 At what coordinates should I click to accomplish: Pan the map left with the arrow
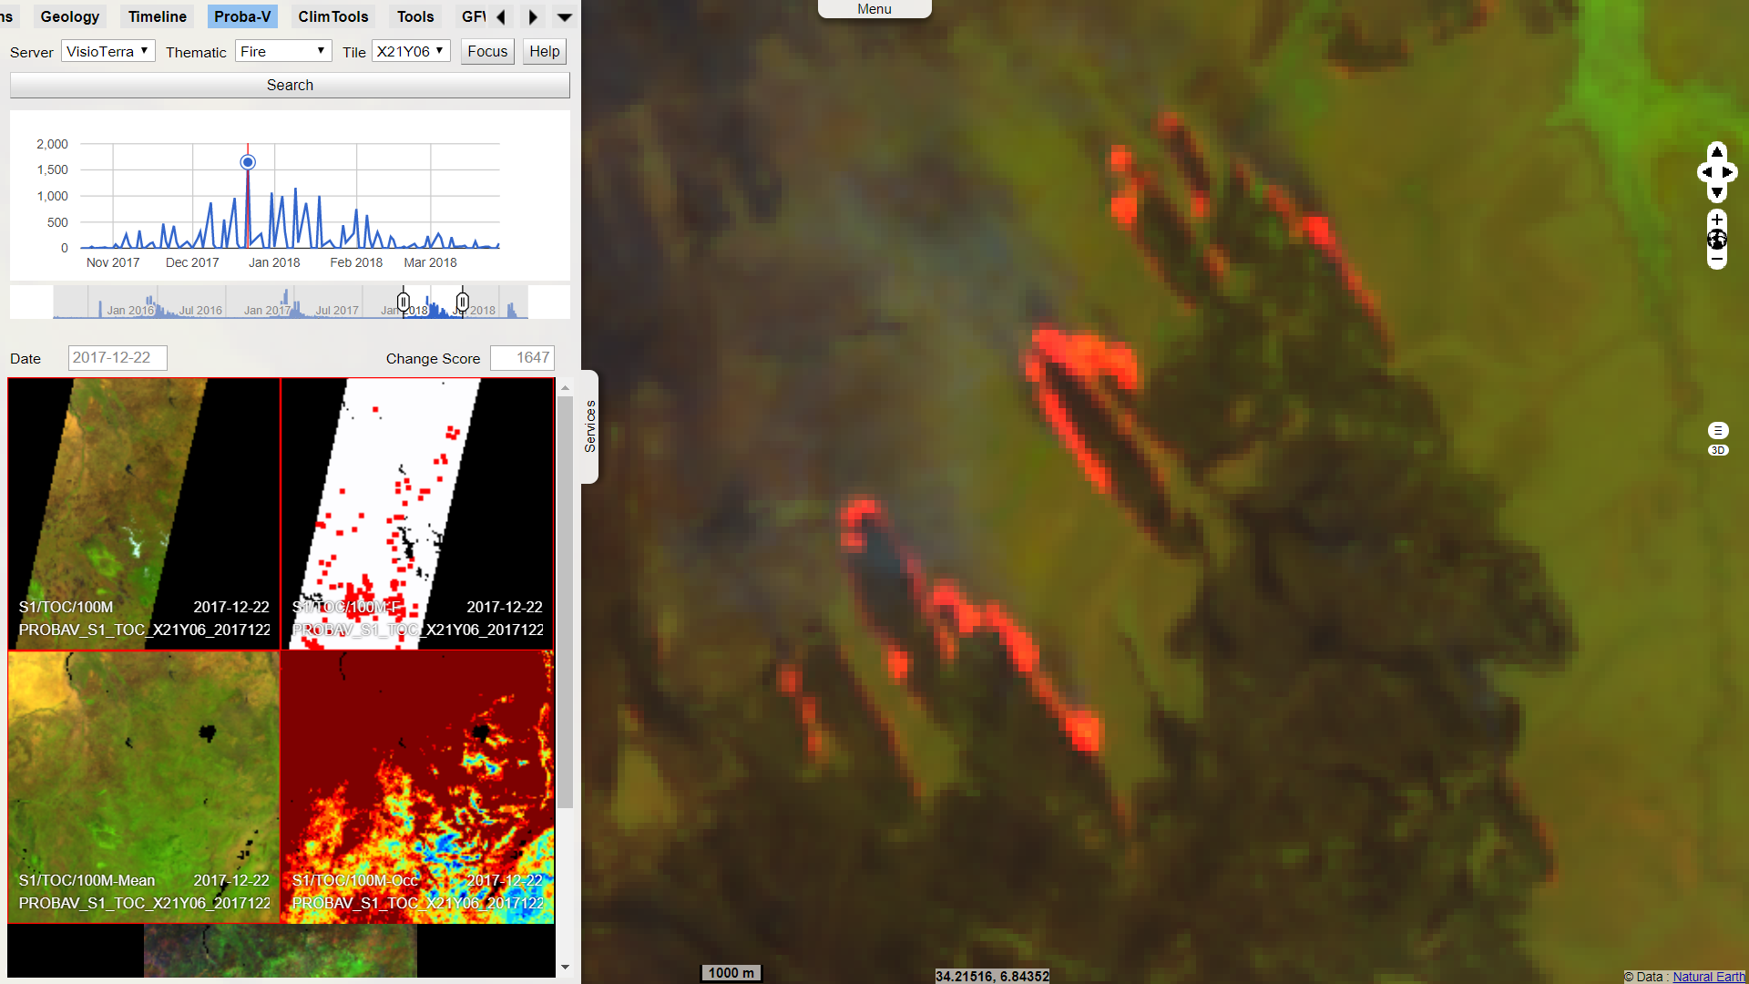tap(1705, 172)
